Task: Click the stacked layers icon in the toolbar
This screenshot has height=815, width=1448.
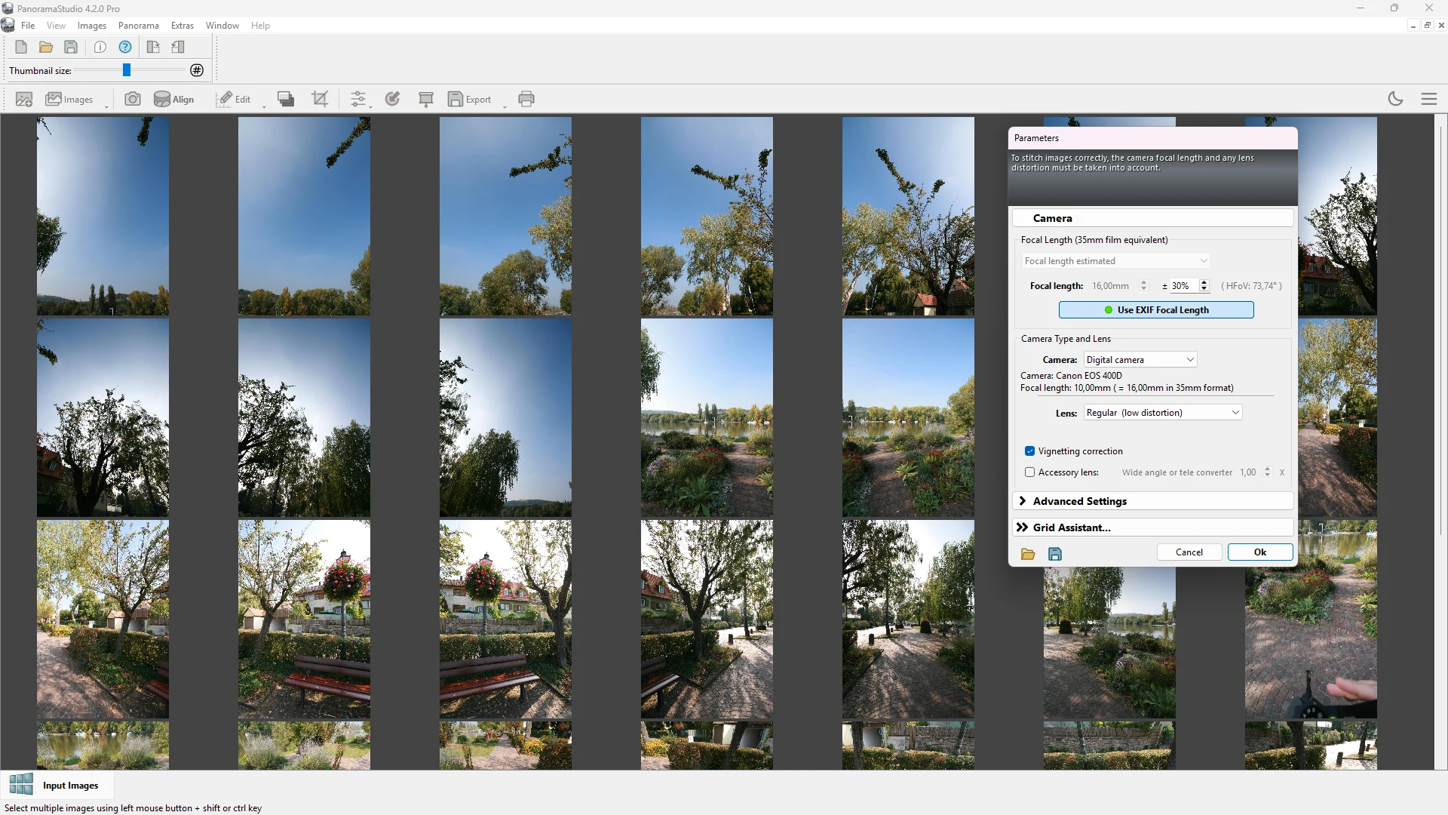Action: click(x=286, y=99)
